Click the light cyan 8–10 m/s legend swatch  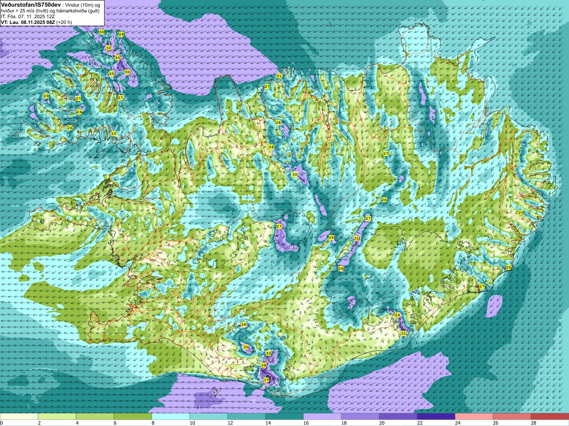171,417
